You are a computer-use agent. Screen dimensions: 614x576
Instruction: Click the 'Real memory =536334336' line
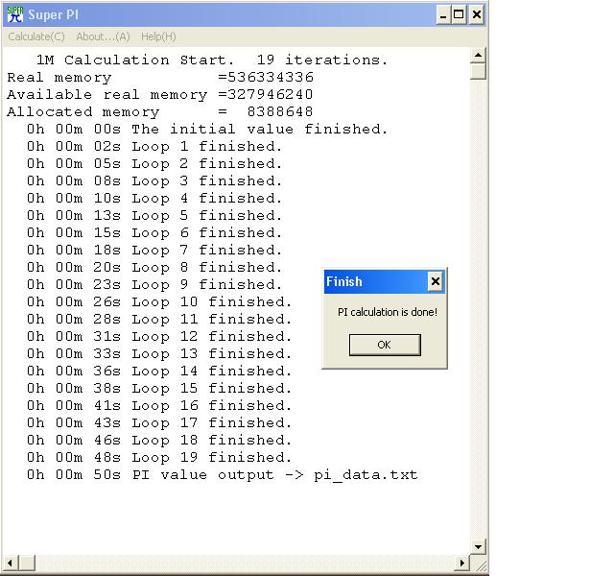(160, 77)
